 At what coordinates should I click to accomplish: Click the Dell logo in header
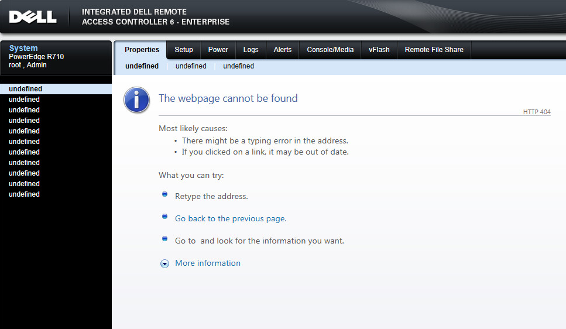33,17
